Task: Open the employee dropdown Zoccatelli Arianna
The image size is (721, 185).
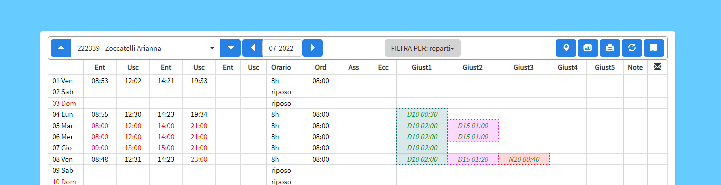Action: (x=146, y=48)
